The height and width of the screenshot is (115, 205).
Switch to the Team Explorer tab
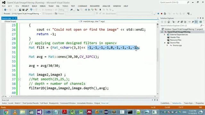click(189, 103)
